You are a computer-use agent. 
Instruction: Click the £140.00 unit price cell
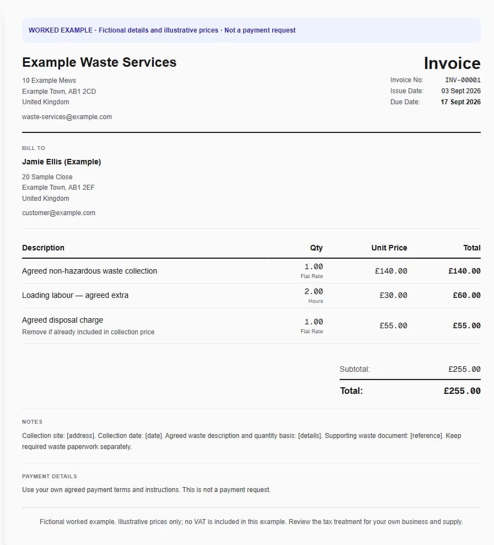click(x=391, y=271)
